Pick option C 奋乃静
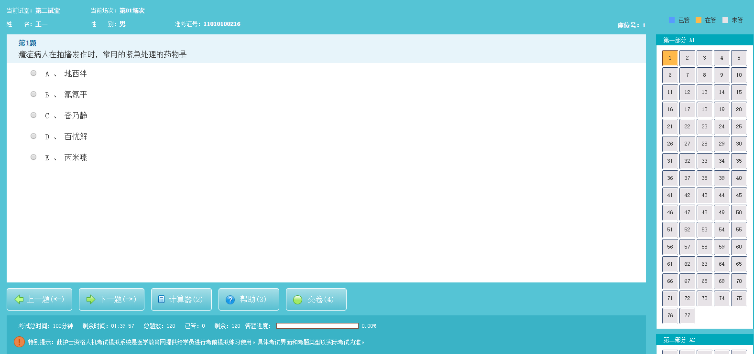 pos(33,115)
